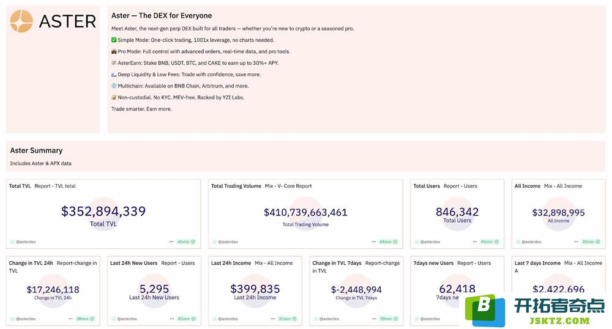Select the 846,342 total users value
The image size is (612, 329).
tap(457, 212)
